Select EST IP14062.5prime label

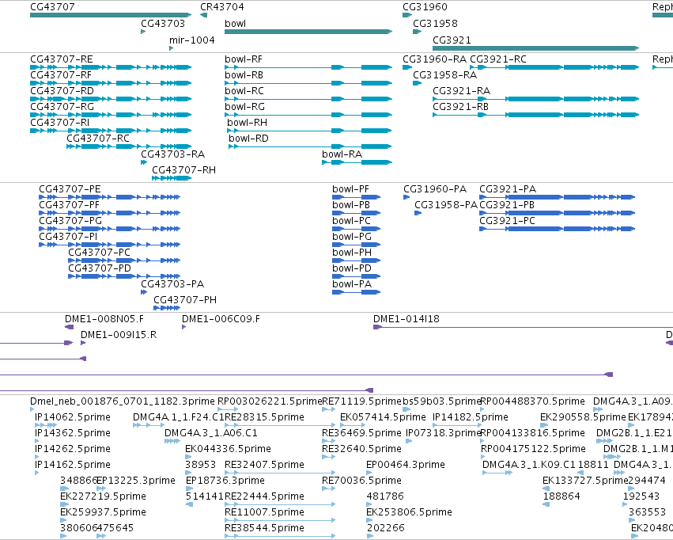pos(73,417)
